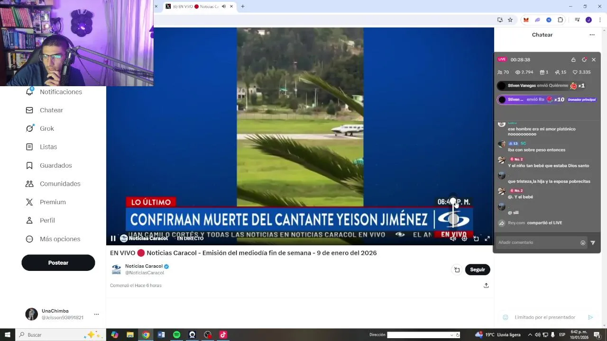The height and width of the screenshot is (341, 607).
Task: Open the MetaMask fox extension
Action: pos(526,20)
